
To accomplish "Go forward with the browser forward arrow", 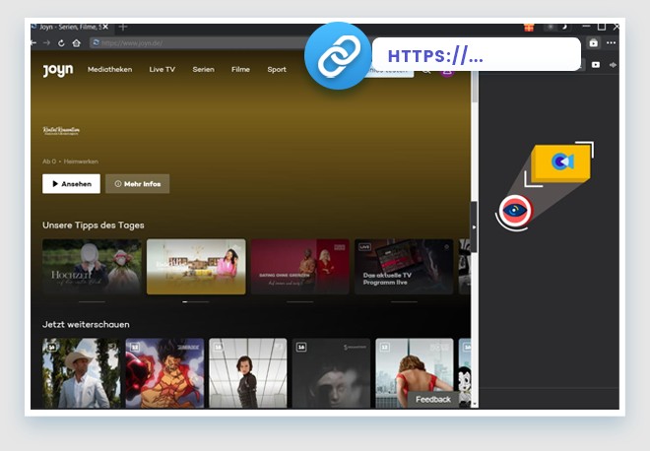I will click(47, 42).
